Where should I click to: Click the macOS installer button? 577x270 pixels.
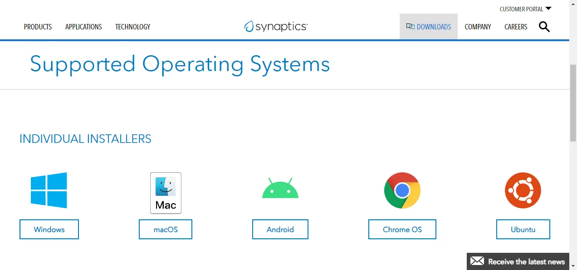pos(166,229)
